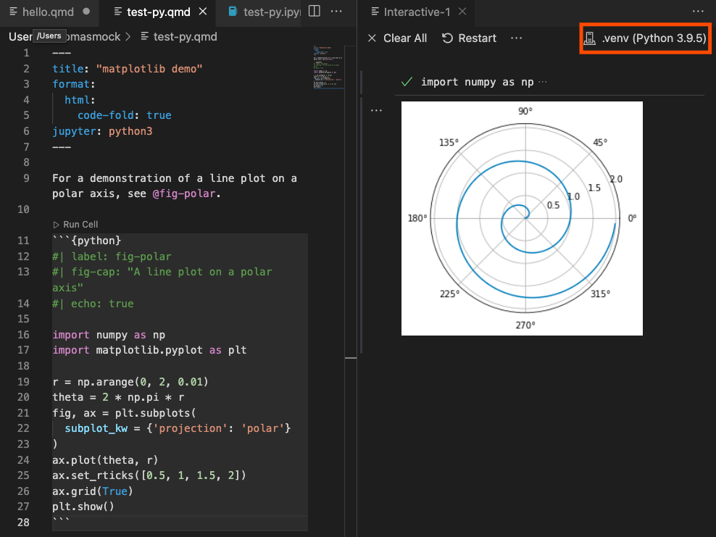Expand the import numpy as np cell ellipsis
This screenshot has height=537, width=716.
coord(543,82)
